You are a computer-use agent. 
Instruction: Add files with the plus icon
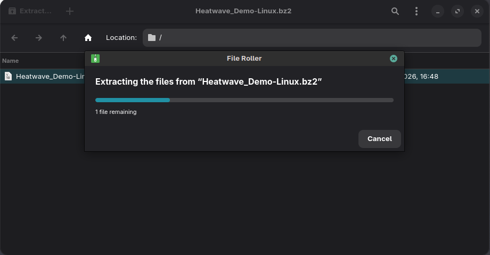click(70, 11)
